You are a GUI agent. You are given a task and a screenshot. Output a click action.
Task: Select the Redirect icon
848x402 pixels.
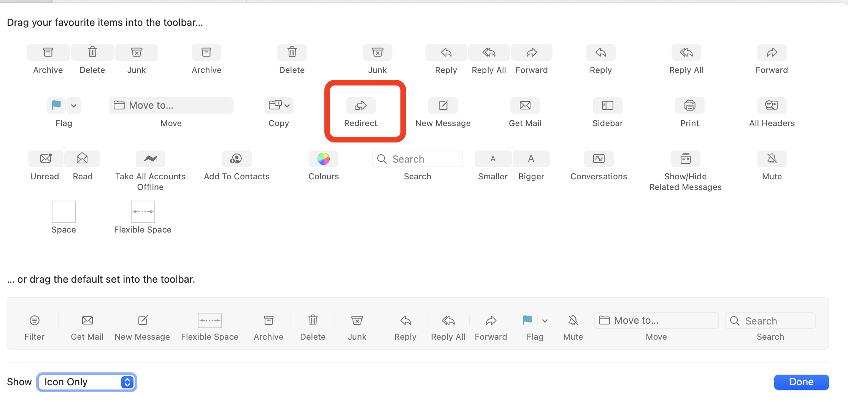[x=361, y=105]
